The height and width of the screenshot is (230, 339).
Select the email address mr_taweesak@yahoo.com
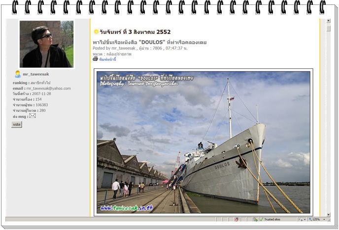pyautogui.click(x=48, y=88)
